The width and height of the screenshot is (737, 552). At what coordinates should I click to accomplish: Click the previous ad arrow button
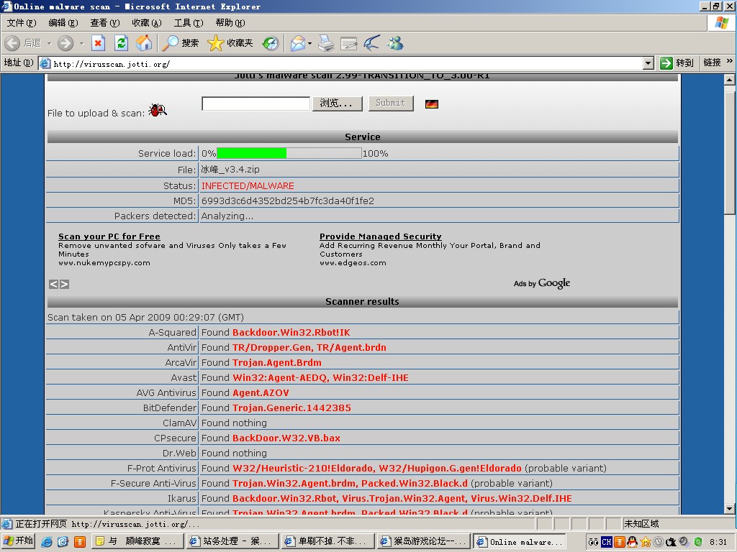53,284
